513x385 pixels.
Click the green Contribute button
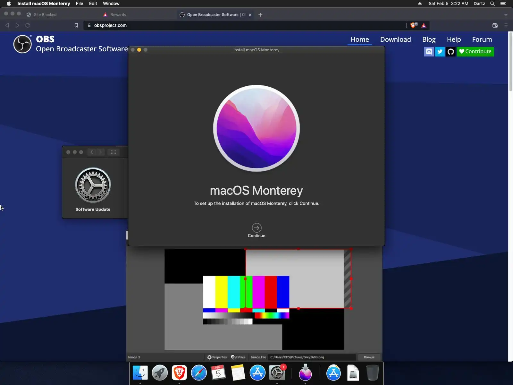point(475,52)
